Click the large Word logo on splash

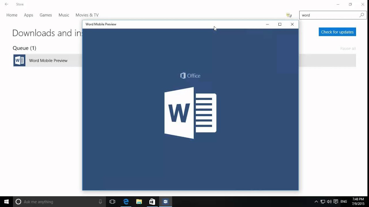coord(190,113)
